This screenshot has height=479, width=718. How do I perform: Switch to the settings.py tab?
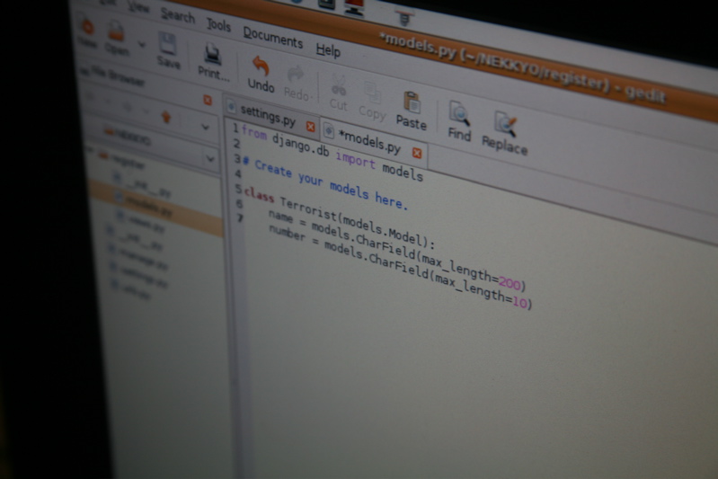point(268,117)
